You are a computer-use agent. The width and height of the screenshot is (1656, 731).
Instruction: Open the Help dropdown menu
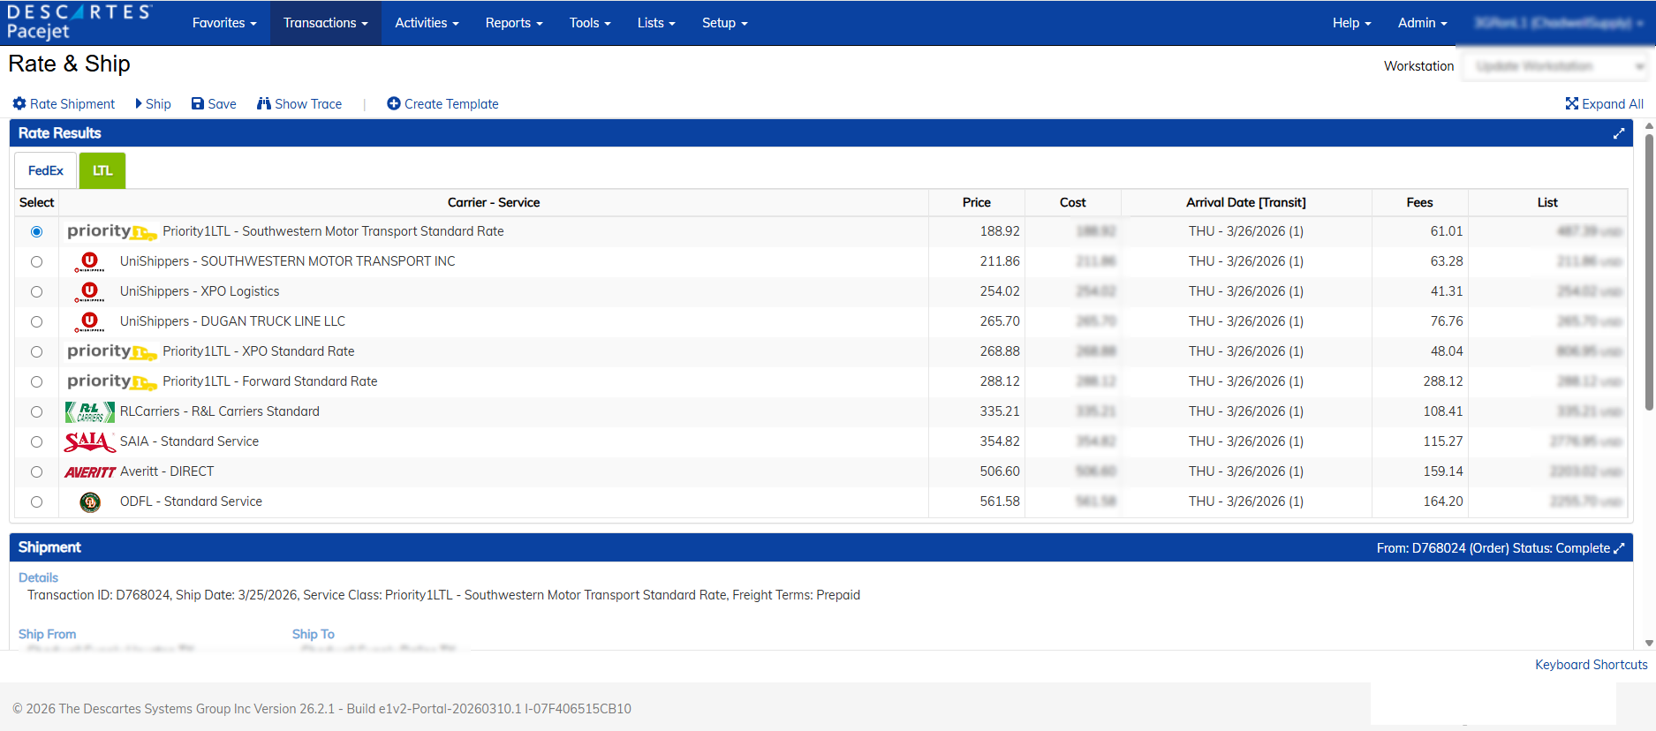[1351, 23]
